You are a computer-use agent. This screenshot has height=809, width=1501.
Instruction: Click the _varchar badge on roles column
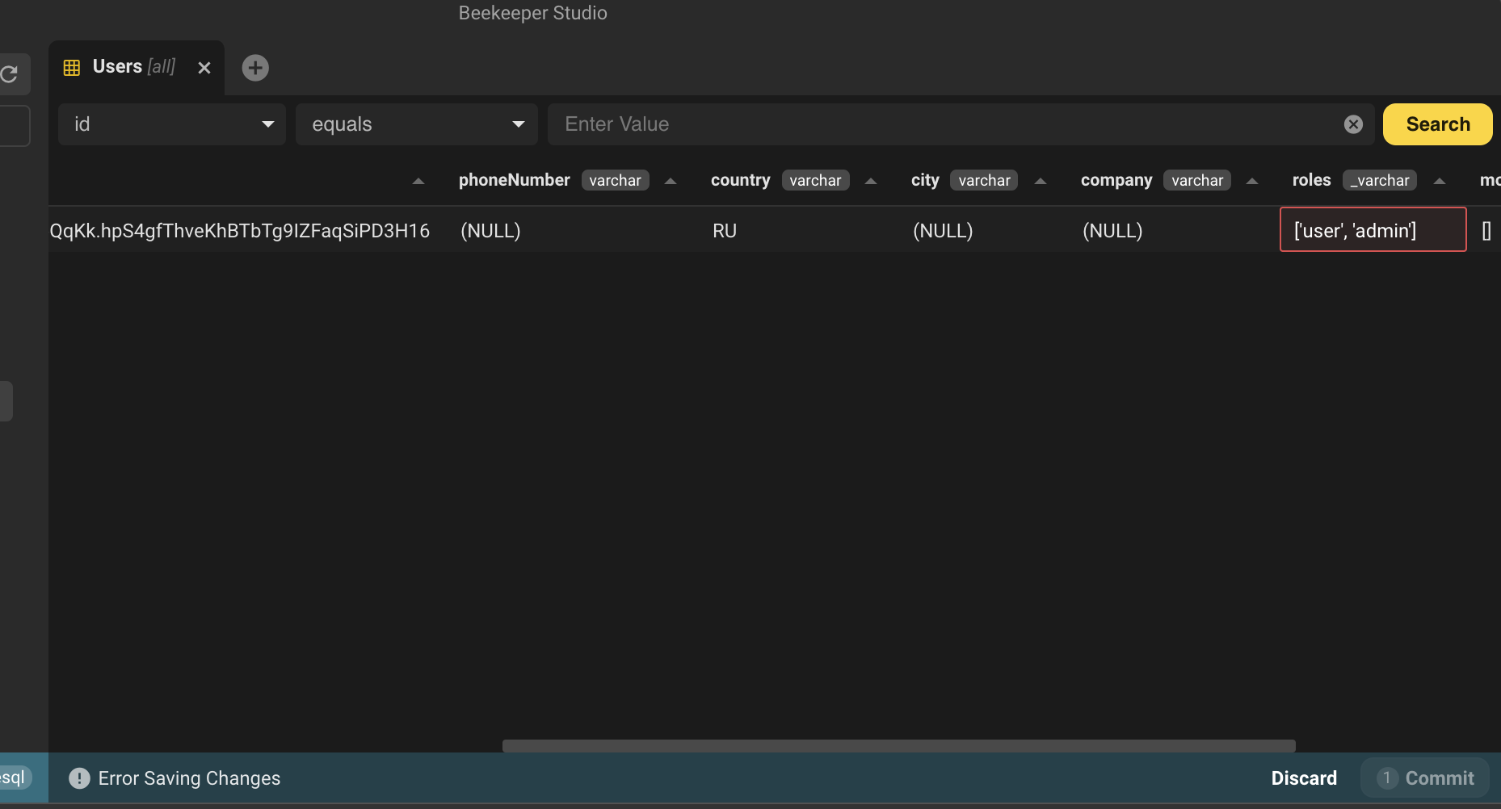click(1378, 180)
